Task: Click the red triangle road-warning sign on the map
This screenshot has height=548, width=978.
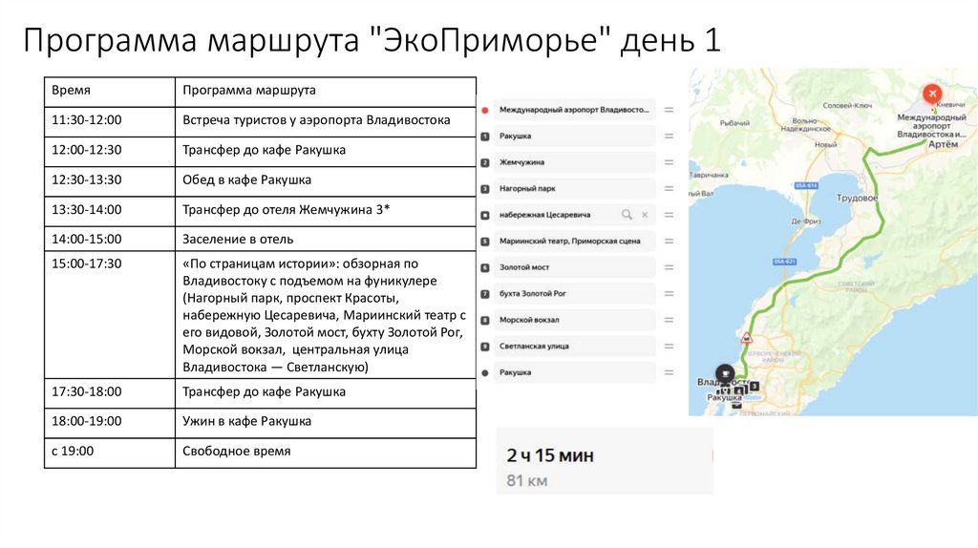Action: tap(746, 339)
